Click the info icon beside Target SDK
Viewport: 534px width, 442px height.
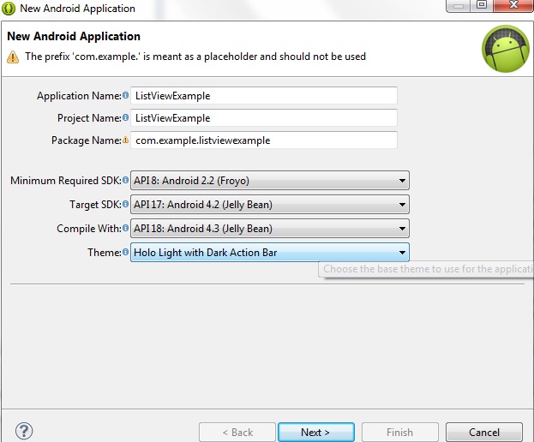[x=126, y=205]
